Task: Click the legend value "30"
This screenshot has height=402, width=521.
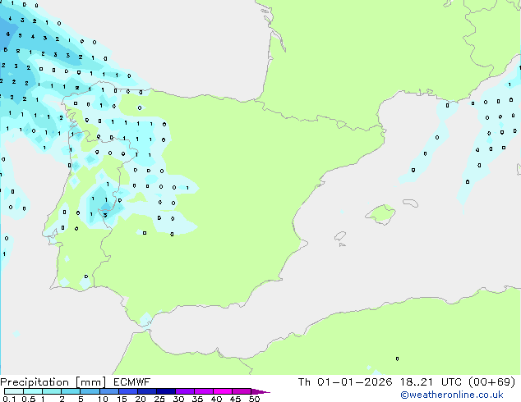Action: [x=178, y=399]
